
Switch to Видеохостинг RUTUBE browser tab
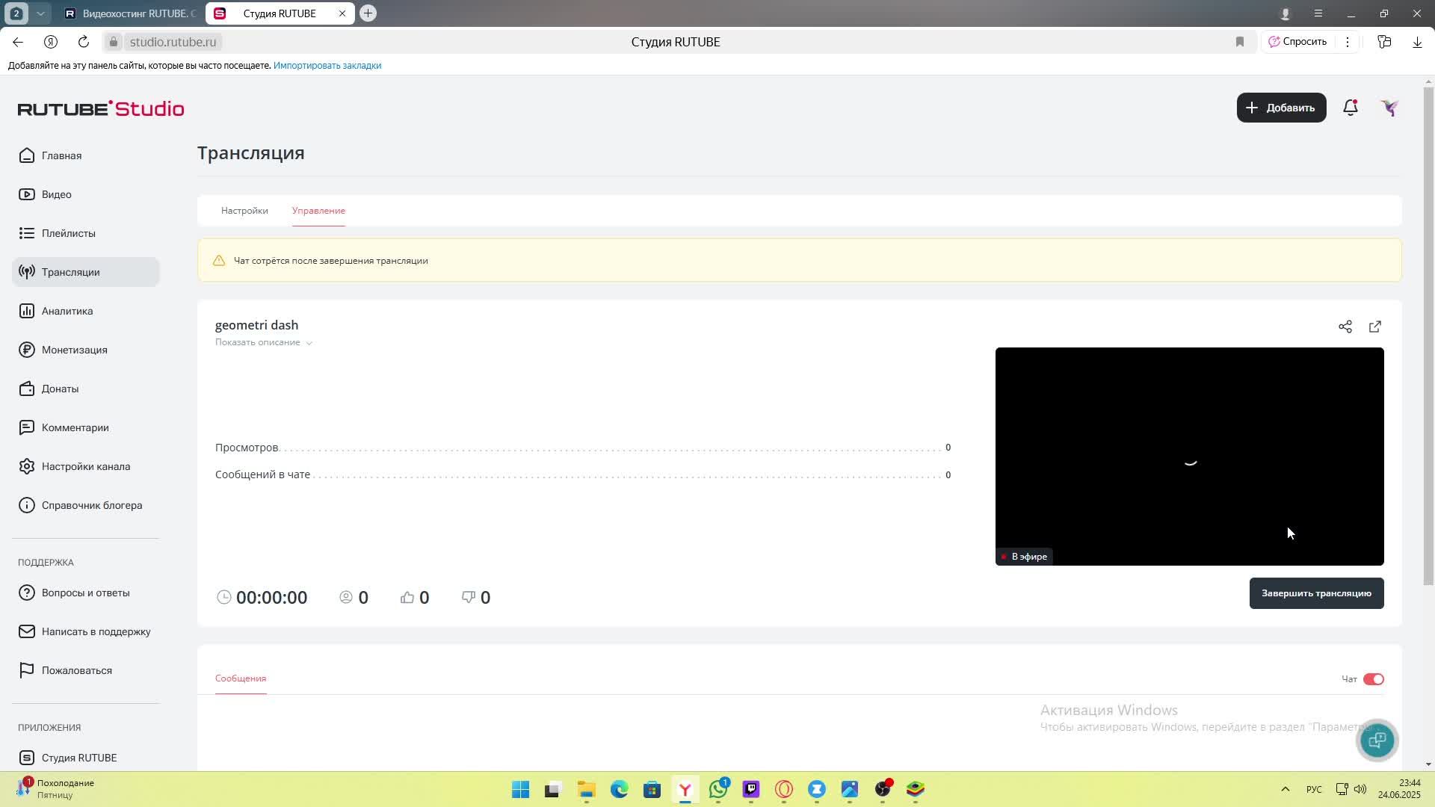130,13
